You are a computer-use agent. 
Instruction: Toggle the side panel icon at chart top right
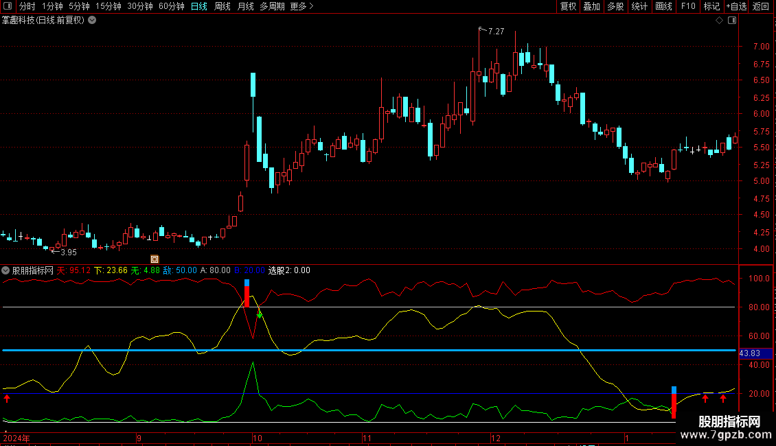732,21
